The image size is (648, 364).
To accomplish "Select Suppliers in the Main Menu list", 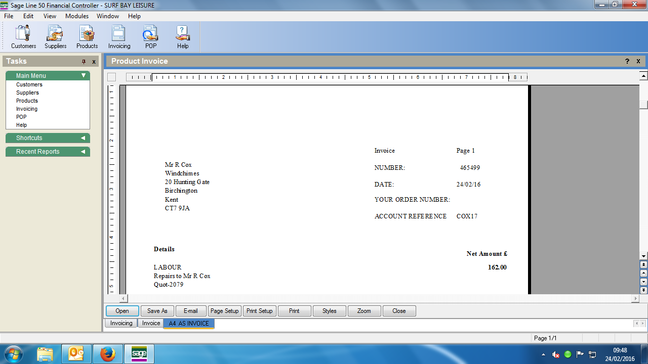I will point(27,93).
